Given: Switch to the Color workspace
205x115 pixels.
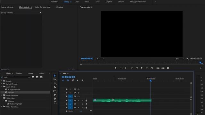Looking at the screenshot, I should coord(77,2).
